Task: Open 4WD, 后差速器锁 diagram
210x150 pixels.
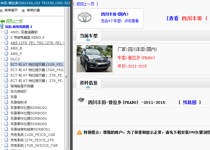Action: [x=24, y=32]
